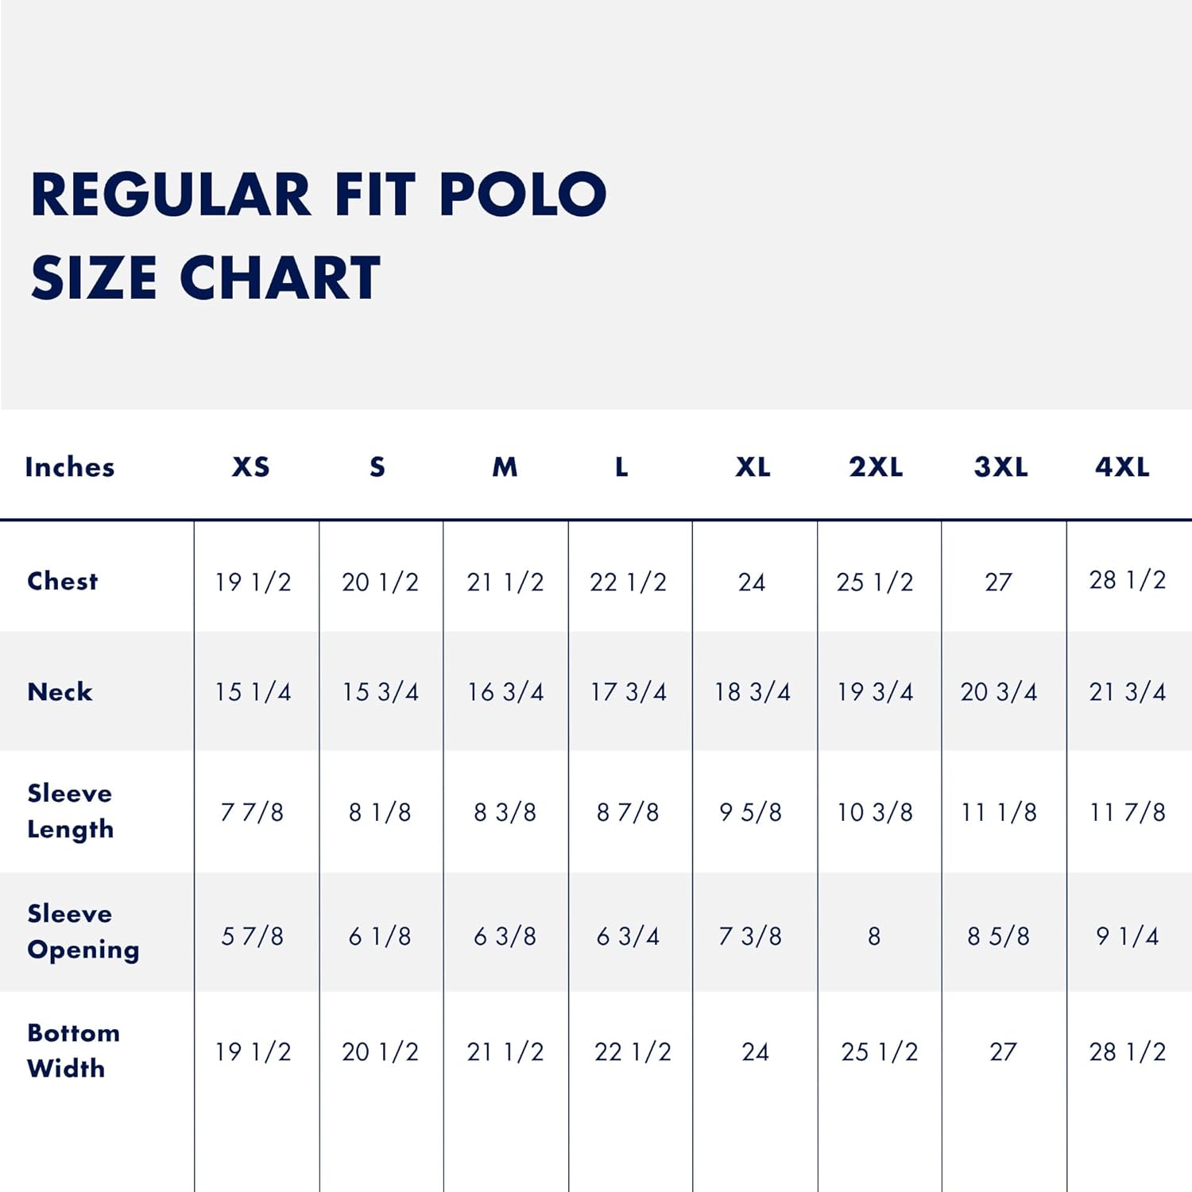The image size is (1192, 1192).
Task: Click the Sleeve Length row label
Action: click(71, 811)
